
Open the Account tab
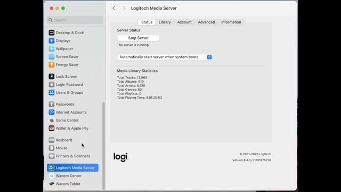[x=184, y=22]
